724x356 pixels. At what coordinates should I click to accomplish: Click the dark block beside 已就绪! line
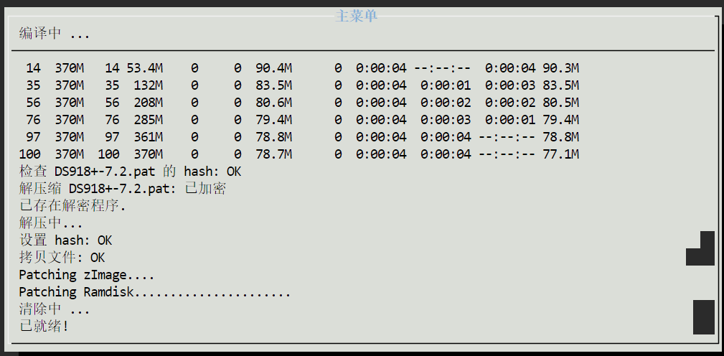coord(703,317)
